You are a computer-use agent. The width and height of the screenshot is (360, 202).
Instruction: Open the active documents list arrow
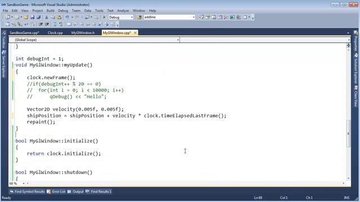348,33
